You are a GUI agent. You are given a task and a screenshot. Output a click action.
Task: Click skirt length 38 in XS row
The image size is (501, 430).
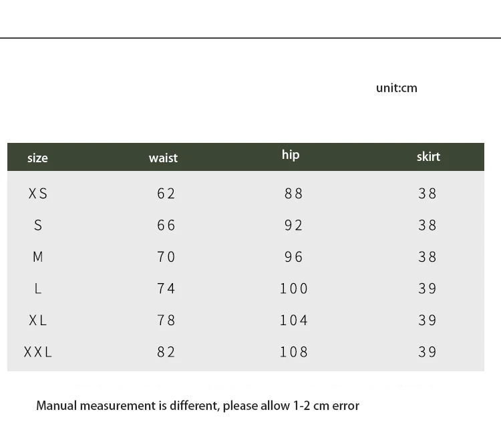tap(428, 193)
